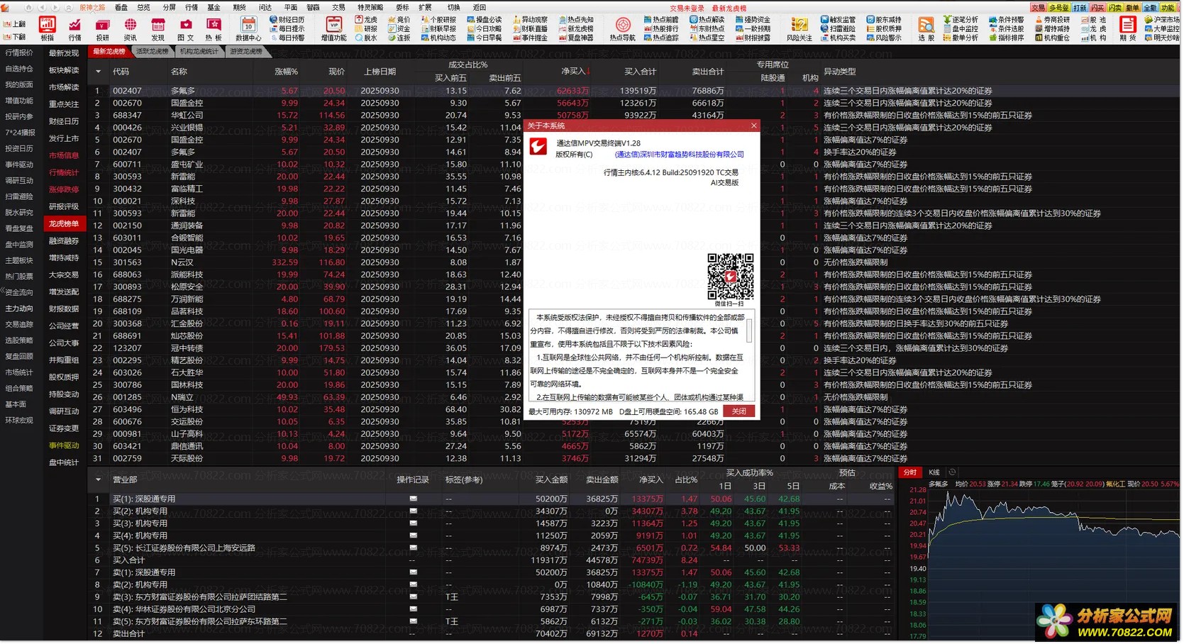Click the red 关闭 button in dialog
Screen dimensions: 1184x644
coord(739,411)
